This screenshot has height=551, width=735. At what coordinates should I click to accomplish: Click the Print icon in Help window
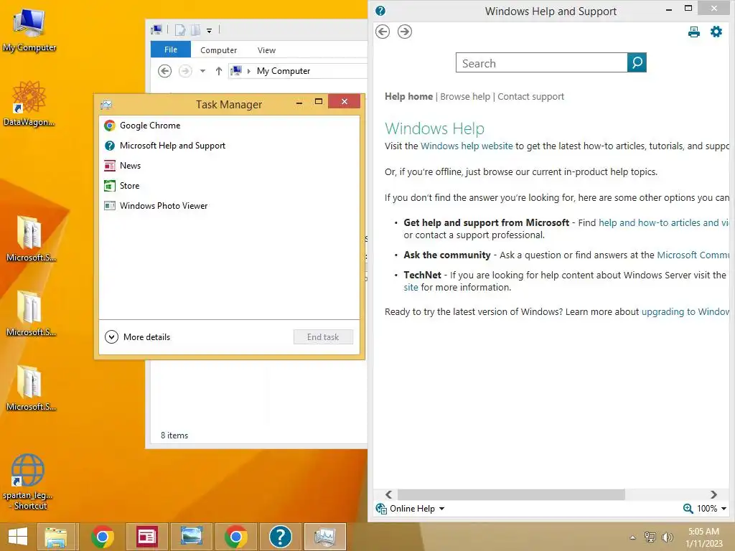pyautogui.click(x=694, y=32)
